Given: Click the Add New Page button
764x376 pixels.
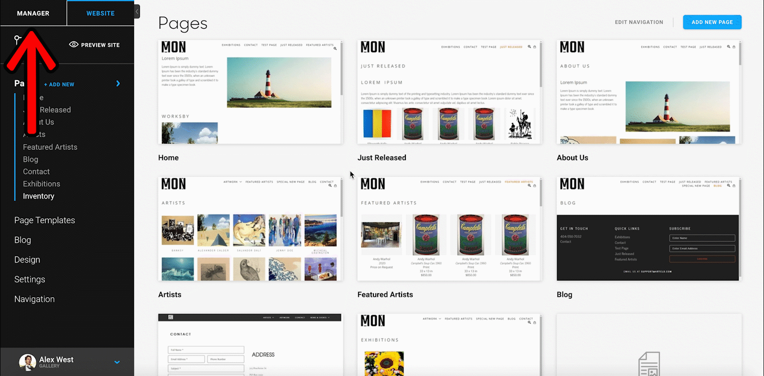Looking at the screenshot, I should coord(712,22).
